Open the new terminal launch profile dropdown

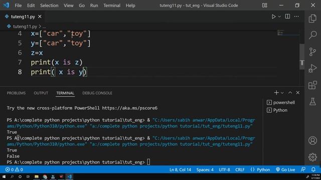coord(282,93)
